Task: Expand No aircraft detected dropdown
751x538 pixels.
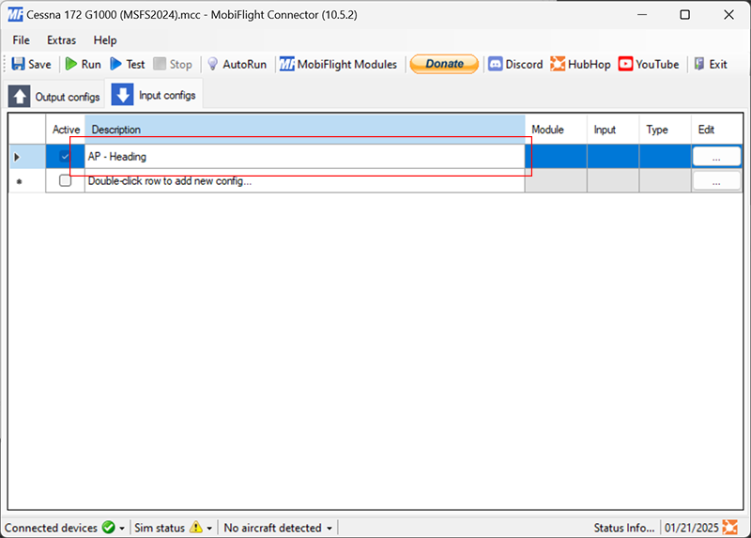Action: [330, 529]
